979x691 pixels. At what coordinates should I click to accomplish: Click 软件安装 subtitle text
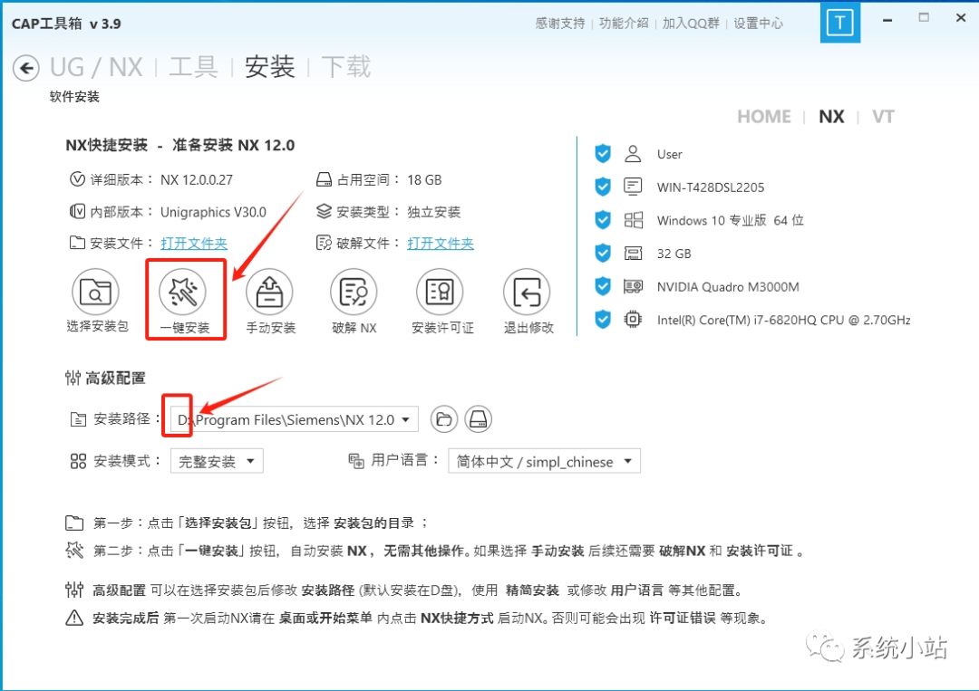tap(75, 97)
